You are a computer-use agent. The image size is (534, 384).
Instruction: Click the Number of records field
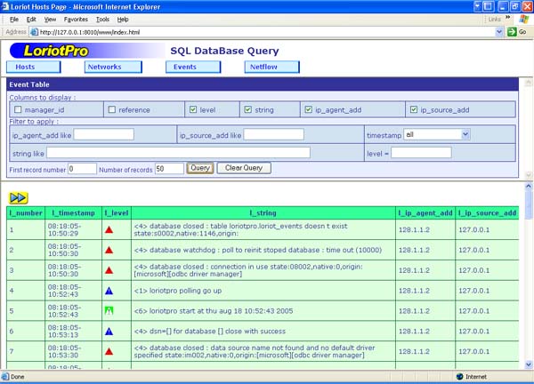(170, 169)
